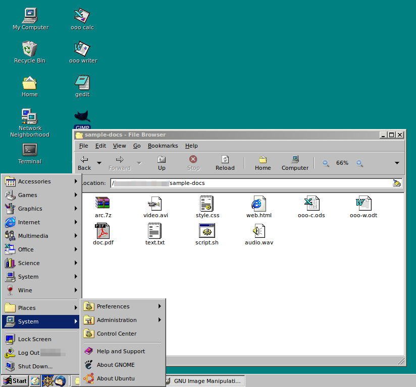Open the toolbar overflow dropdown arrow

point(397,163)
